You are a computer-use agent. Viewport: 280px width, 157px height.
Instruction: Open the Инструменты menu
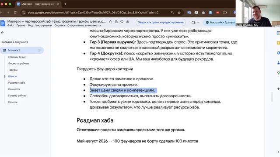coord(44,25)
